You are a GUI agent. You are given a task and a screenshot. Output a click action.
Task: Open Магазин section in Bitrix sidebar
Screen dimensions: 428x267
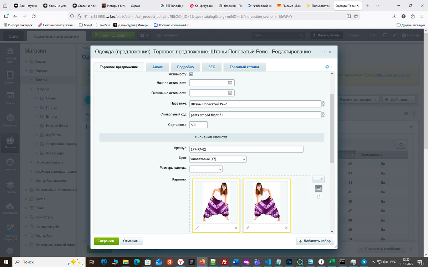coord(10,143)
